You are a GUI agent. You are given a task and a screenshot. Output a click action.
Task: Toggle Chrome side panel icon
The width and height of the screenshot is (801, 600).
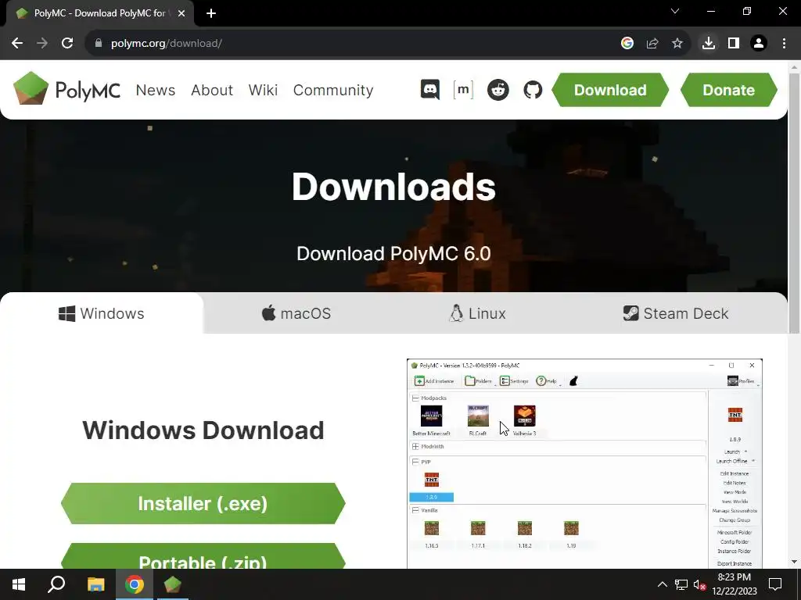pyautogui.click(x=734, y=44)
